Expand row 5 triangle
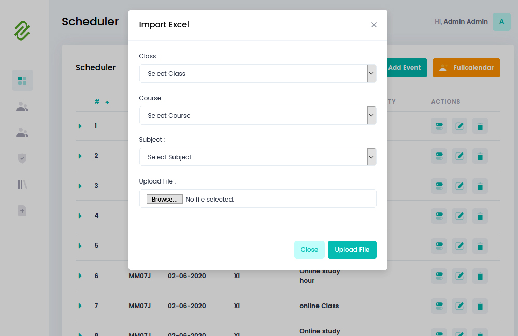The image size is (518, 336). pos(80,246)
